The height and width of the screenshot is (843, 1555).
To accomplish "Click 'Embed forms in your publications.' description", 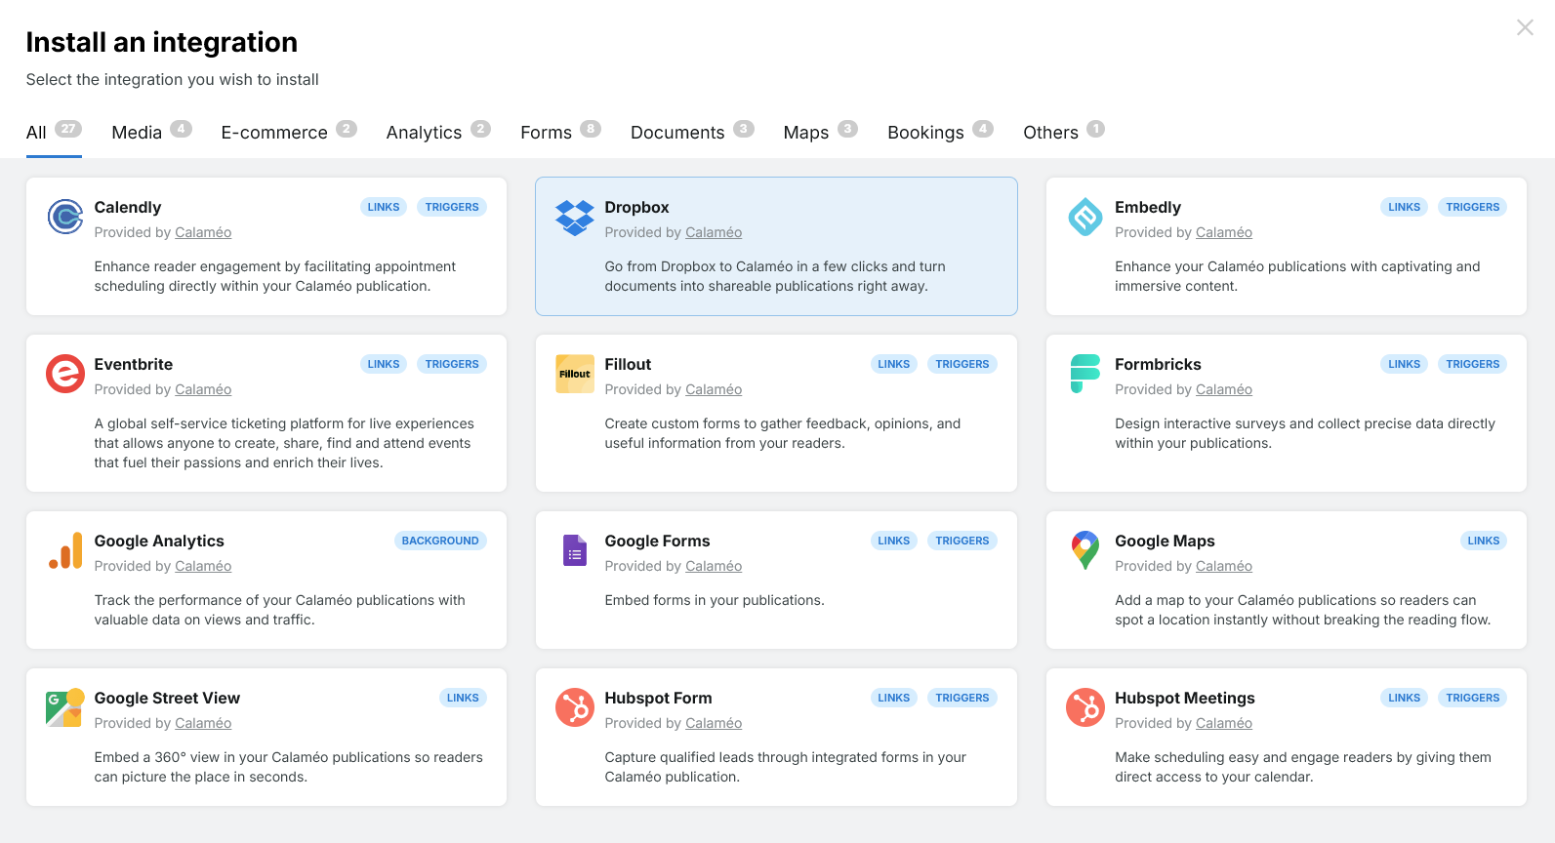I will coord(715,600).
